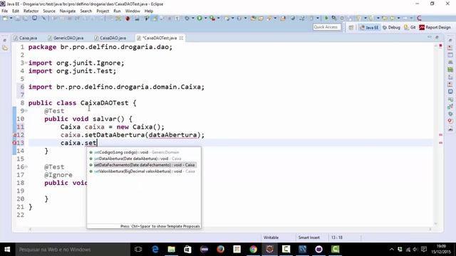Switch to the Git perspective

pyautogui.click(x=410, y=27)
